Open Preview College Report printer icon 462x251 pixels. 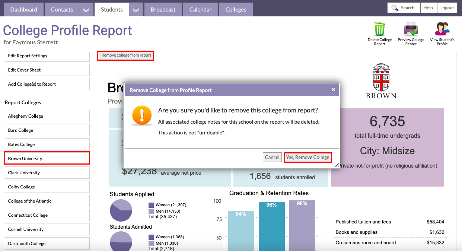point(411,29)
